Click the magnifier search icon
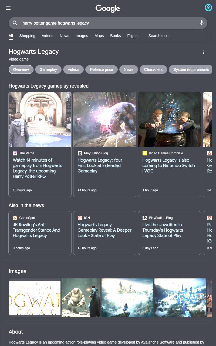 [x=15, y=23]
